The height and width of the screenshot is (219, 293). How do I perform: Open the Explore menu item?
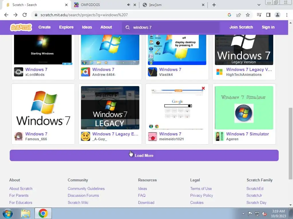click(66, 27)
